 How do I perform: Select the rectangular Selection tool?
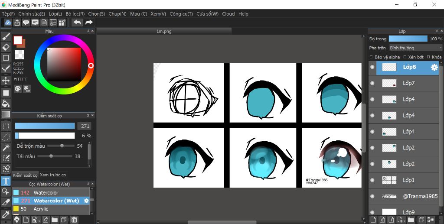6,127
